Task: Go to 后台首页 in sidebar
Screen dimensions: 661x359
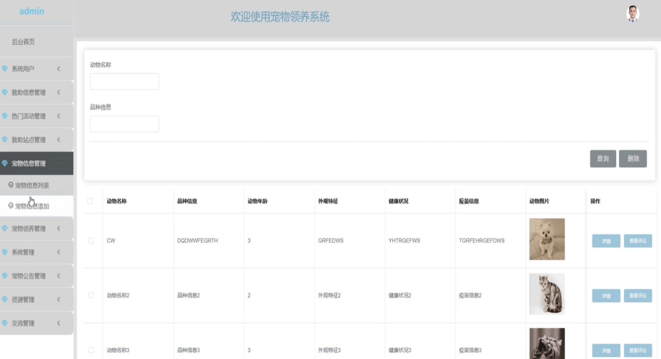Action: coord(23,42)
